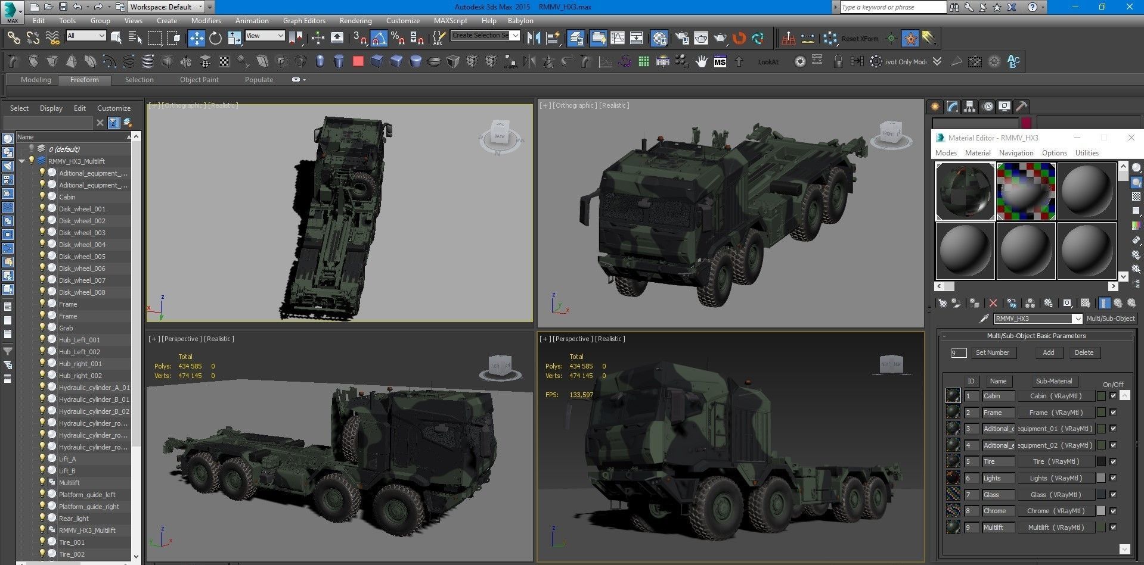Open the Graph Editors menu

[x=304, y=20]
